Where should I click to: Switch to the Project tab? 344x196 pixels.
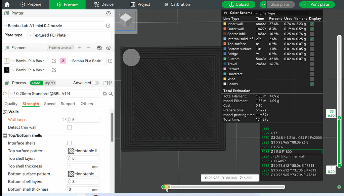[x=140, y=4]
